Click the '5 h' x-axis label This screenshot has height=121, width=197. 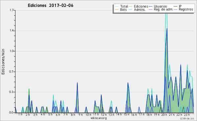point(50,114)
